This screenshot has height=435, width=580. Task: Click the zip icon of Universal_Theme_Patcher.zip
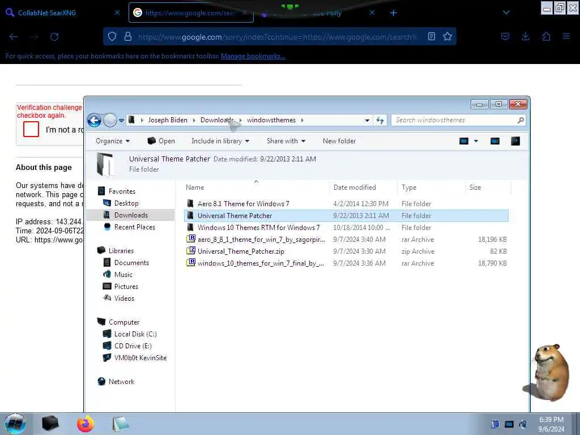point(190,251)
